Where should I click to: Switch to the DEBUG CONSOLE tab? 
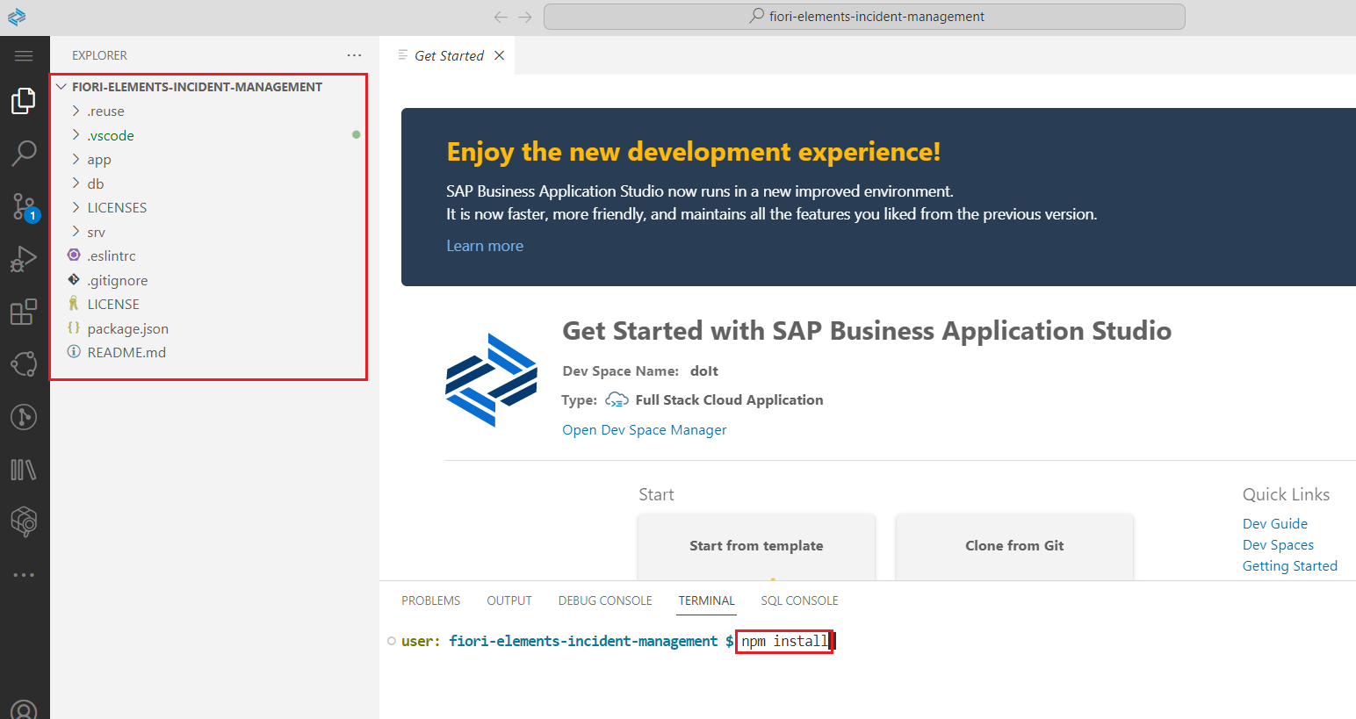[605, 600]
